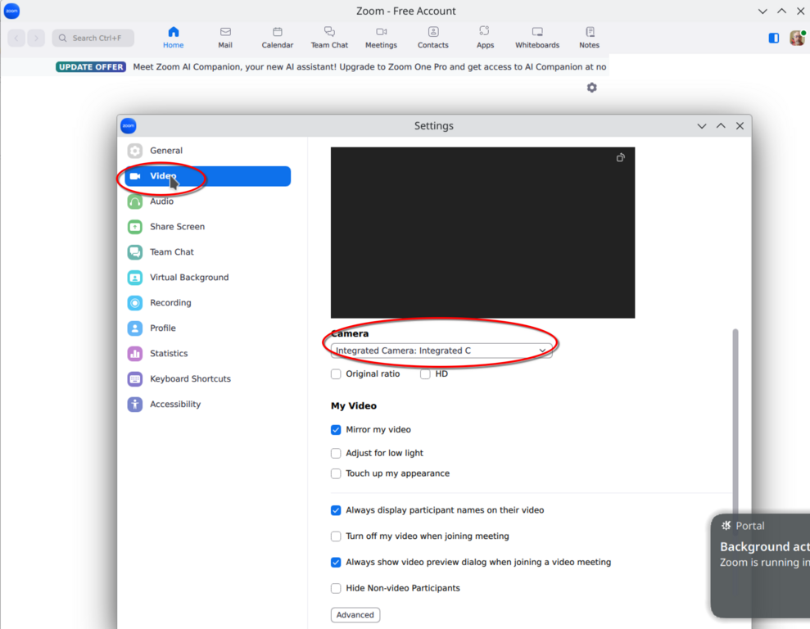Minimize the Settings window with down chevron

pyautogui.click(x=702, y=126)
